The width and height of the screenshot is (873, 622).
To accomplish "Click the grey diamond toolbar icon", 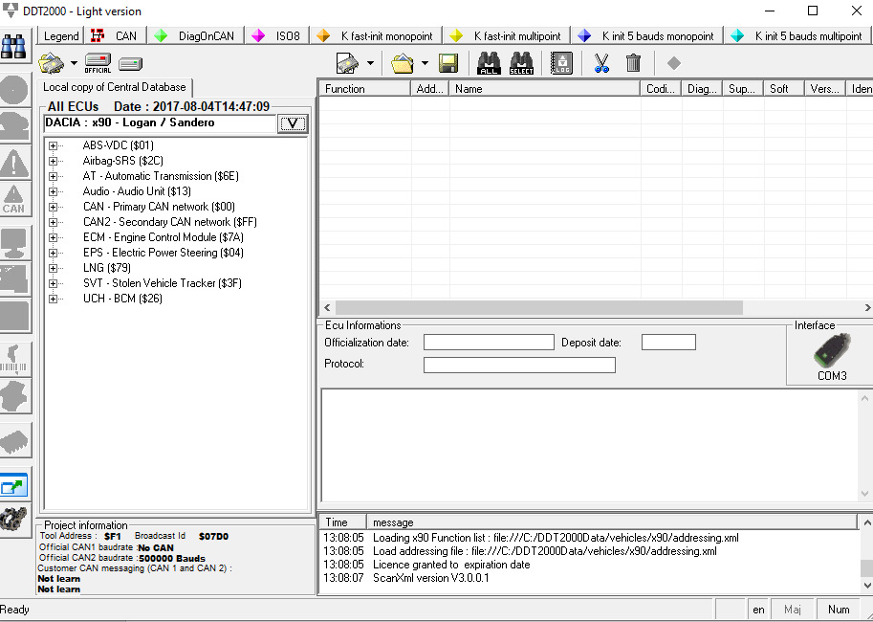I will 674,63.
